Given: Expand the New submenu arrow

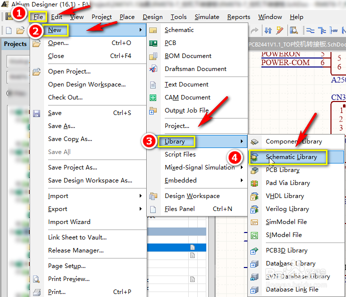Looking at the screenshot, I should pos(141,30).
